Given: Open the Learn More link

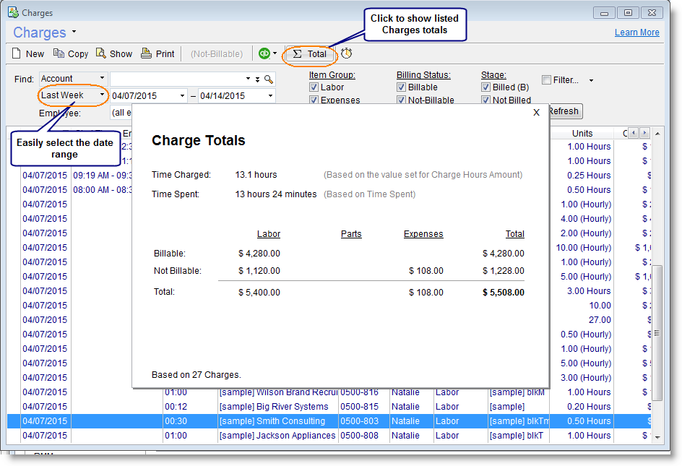Looking at the screenshot, I should coord(636,32).
